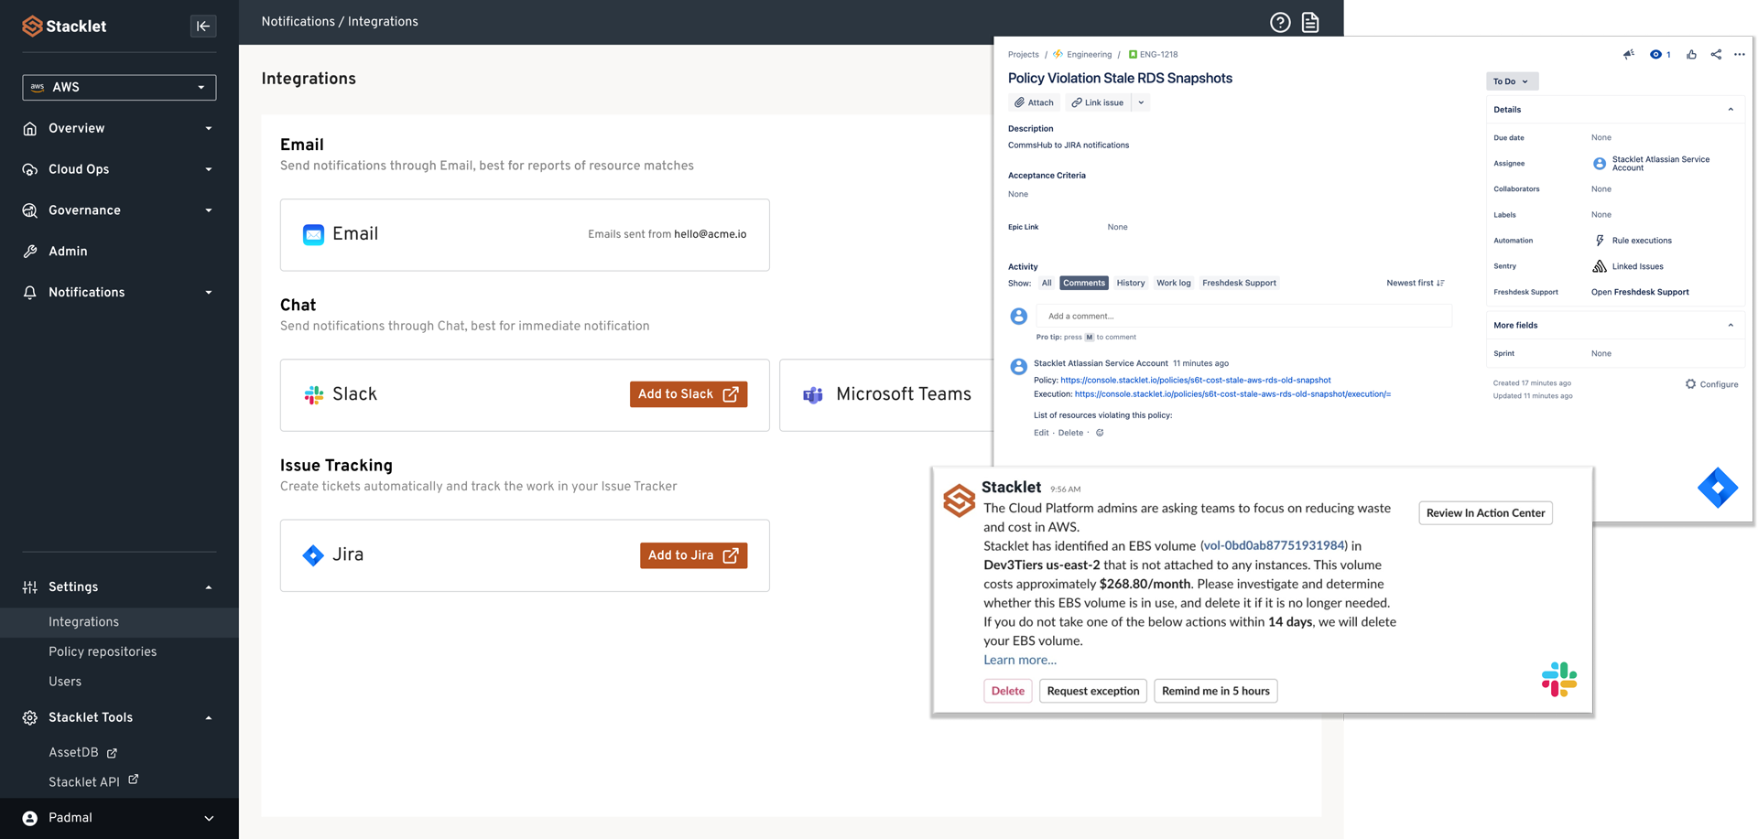Click the thumbs up vote icon
1758x839 pixels.
click(1691, 55)
